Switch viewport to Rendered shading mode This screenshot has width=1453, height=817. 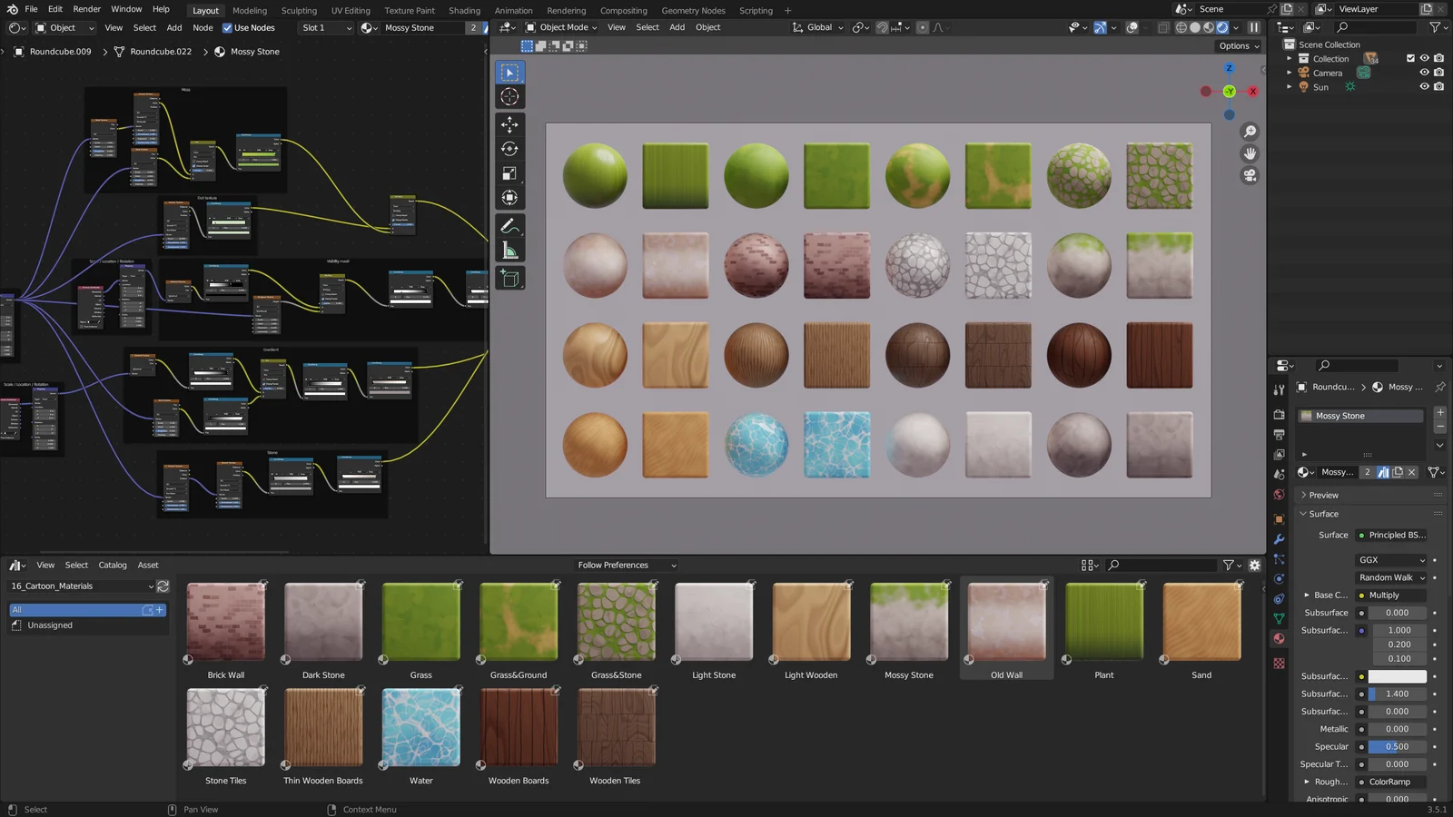click(1220, 27)
